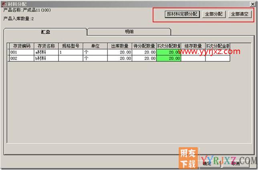Select the 存货名称 column header
The height and width of the screenshot is (170, 258).
pos(46,46)
